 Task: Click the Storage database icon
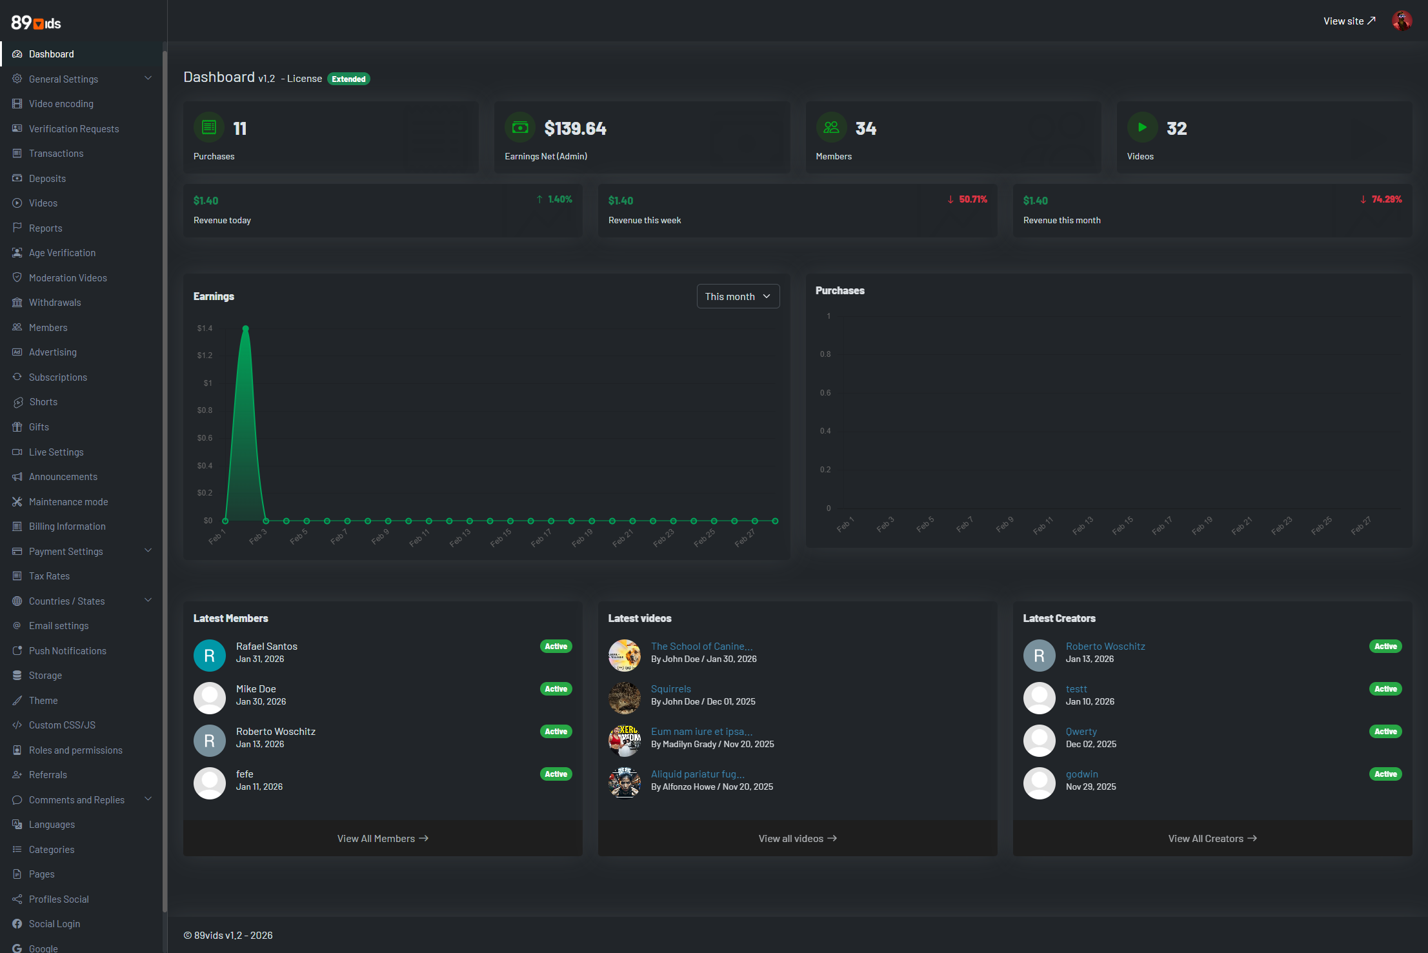[17, 676]
